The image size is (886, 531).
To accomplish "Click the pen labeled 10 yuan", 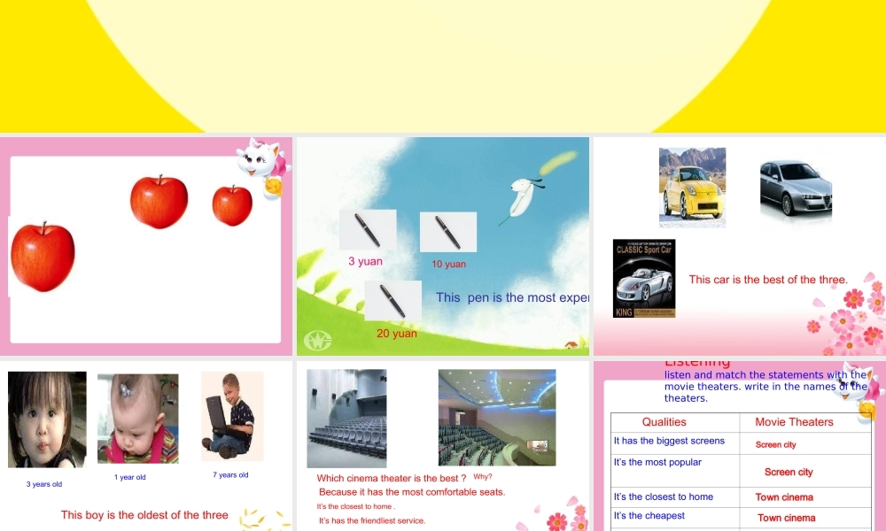I will (x=448, y=232).
